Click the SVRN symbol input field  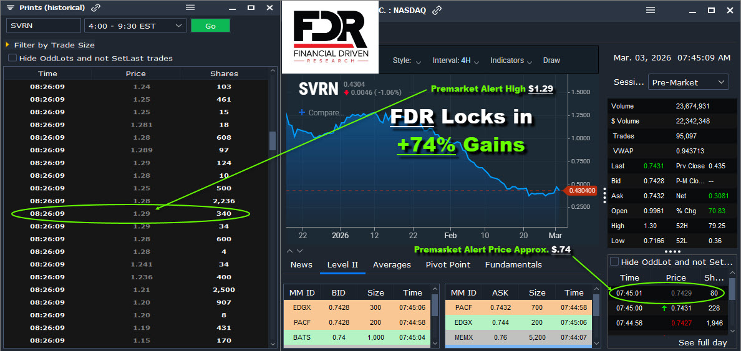[x=44, y=26]
